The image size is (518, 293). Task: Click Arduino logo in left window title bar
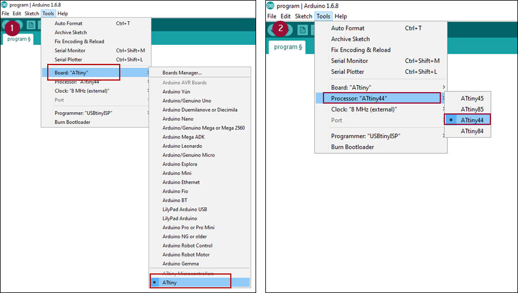(4, 5)
